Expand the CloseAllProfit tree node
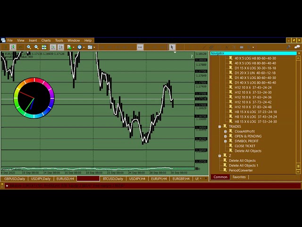Screen dimensions: 302x227 (226, 131)
